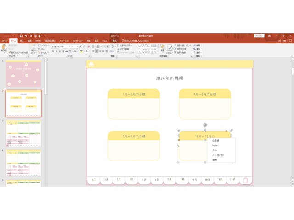
Task: Click the house icon on the slide
Action: pyautogui.click(x=91, y=65)
